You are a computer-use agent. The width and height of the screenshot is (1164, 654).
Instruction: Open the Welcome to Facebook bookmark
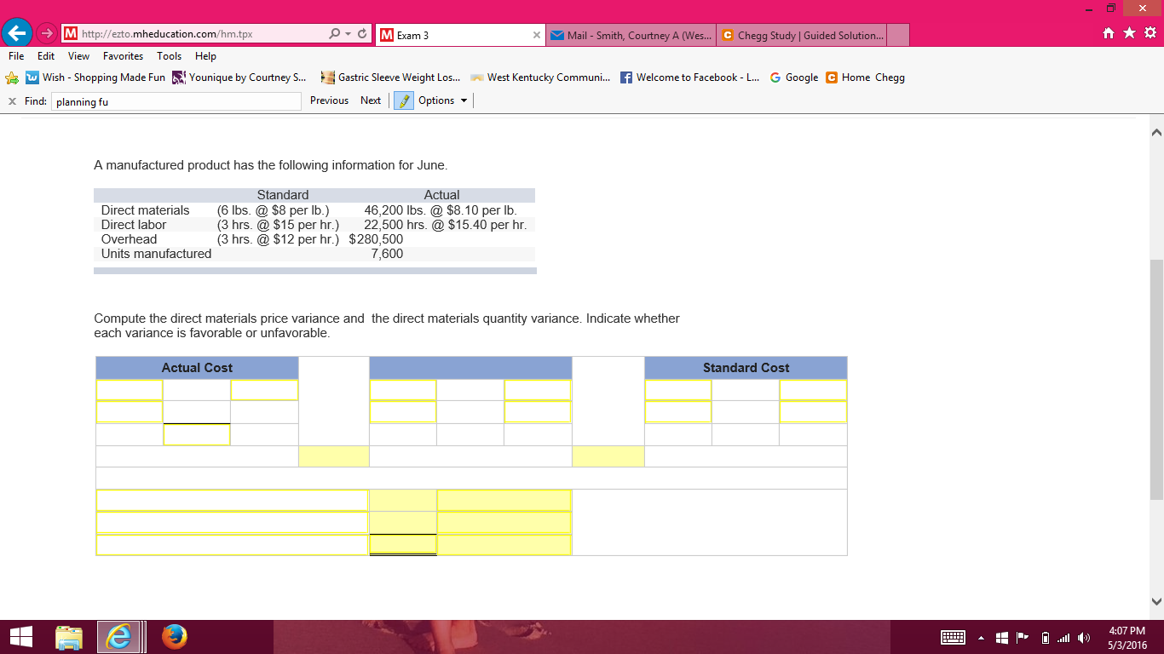[689, 77]
